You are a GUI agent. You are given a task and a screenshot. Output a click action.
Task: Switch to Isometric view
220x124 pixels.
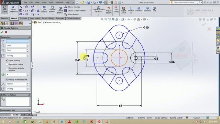[147, 9]
